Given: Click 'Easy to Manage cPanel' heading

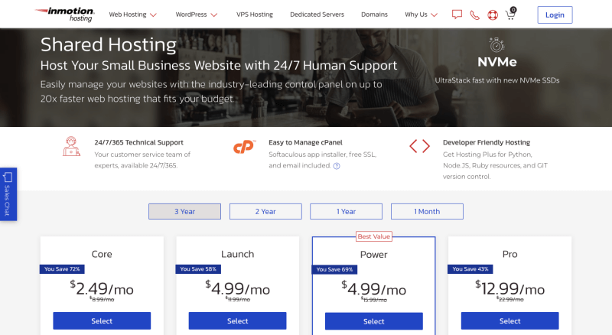Looking at the screenshot, I should [305, 142].
